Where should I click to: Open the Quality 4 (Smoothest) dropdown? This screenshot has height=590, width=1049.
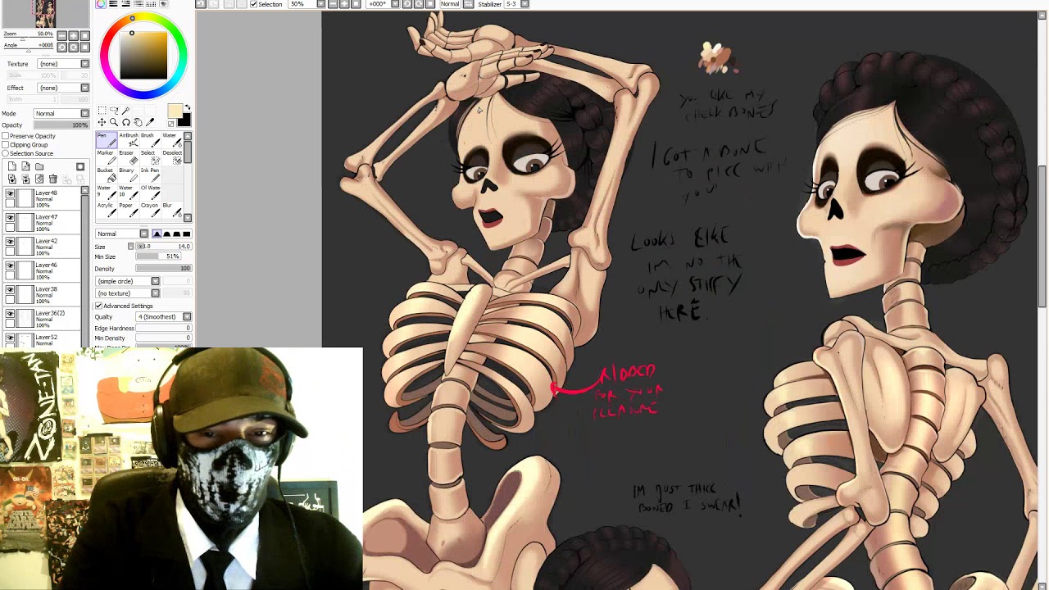pyautogui.click(x=164, y=316)
